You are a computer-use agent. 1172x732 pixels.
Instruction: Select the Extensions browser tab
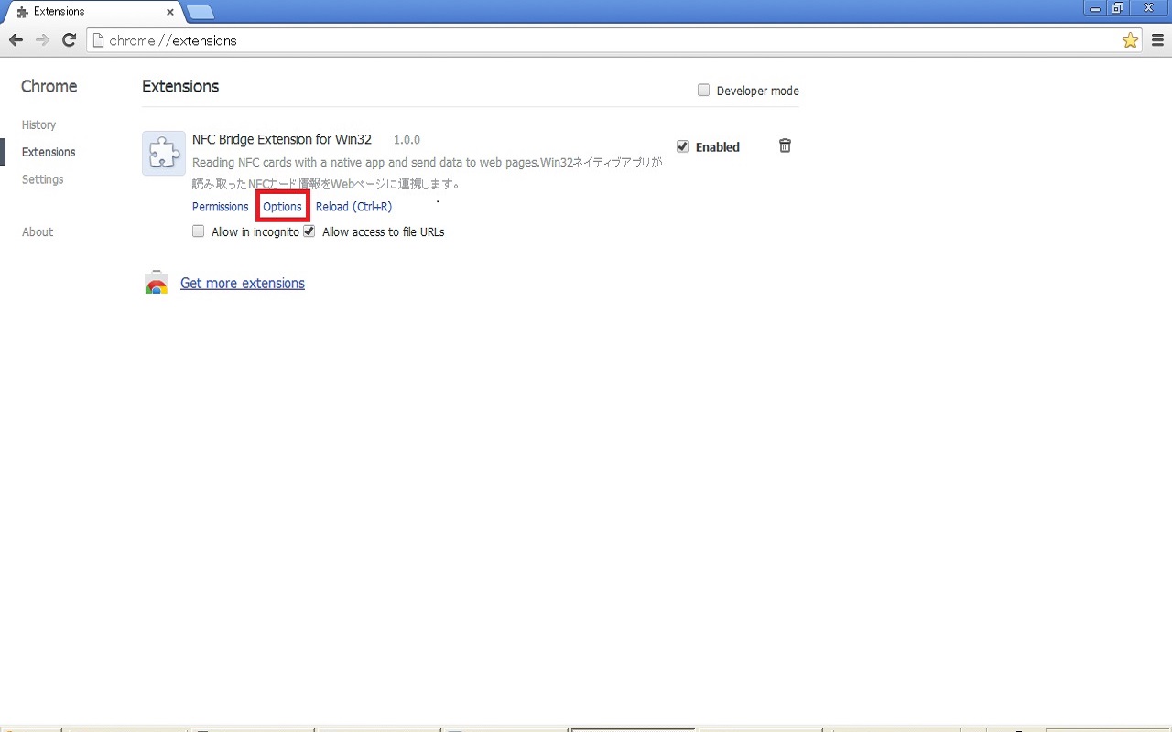(92, 12)
